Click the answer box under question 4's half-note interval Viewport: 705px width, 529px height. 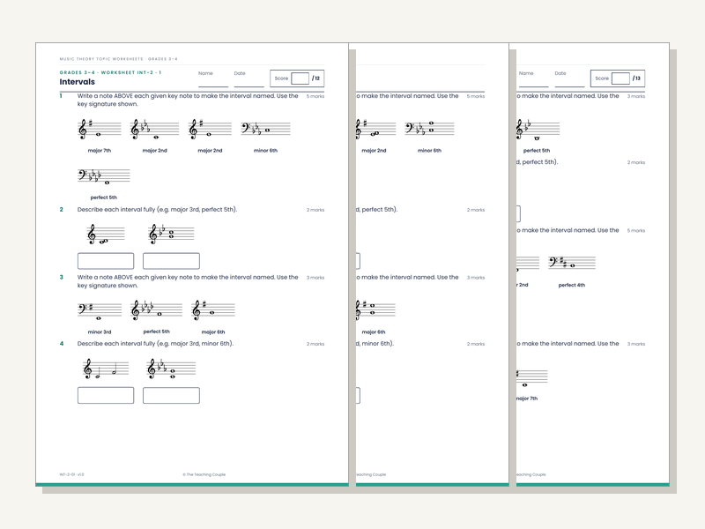point(106,395)
